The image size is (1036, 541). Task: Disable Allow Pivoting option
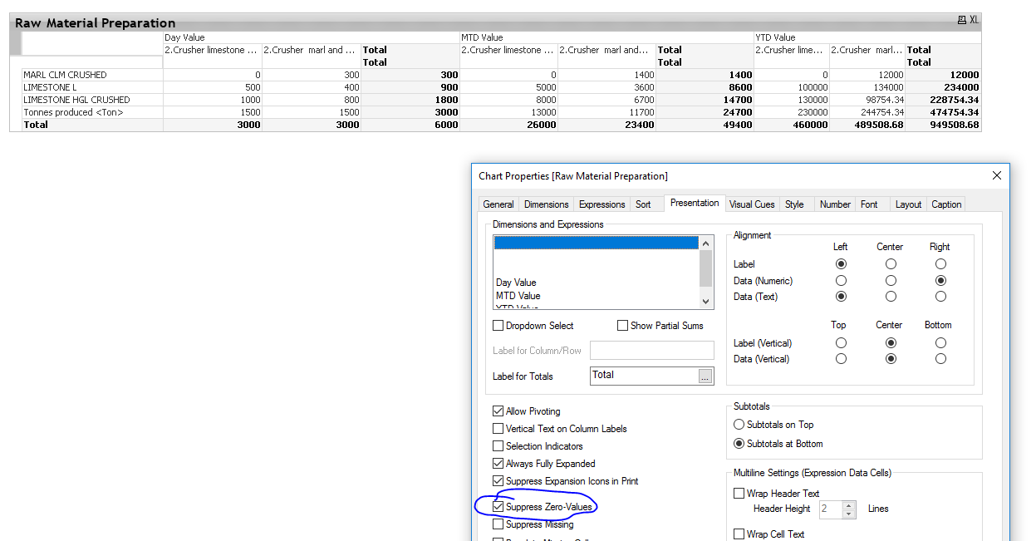(x=498, y=411)
